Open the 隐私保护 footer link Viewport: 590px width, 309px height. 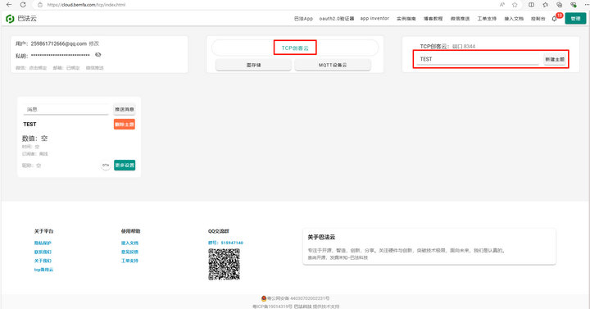43,243
